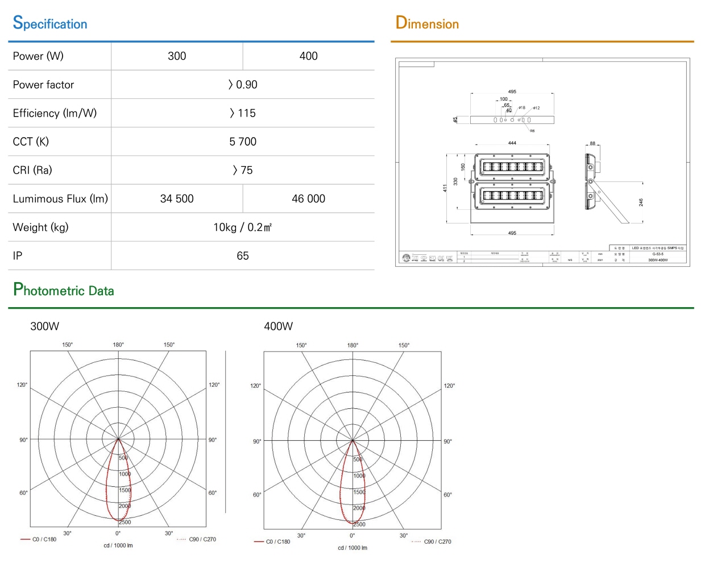Image resolution: width=713 pixels, height=571 pixels.
Task: Click the CCT (K) row label
Action: click(x=31, y=142)
